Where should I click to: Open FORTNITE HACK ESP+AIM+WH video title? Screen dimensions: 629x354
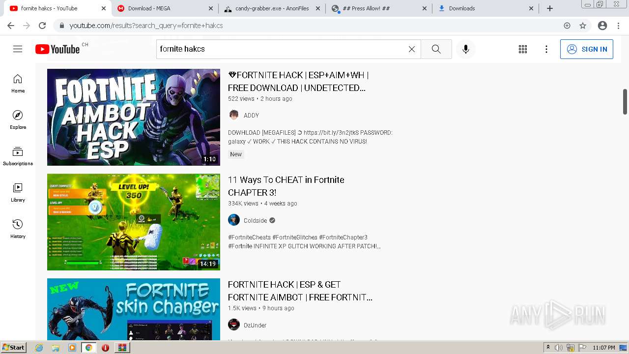coord(298,82)
